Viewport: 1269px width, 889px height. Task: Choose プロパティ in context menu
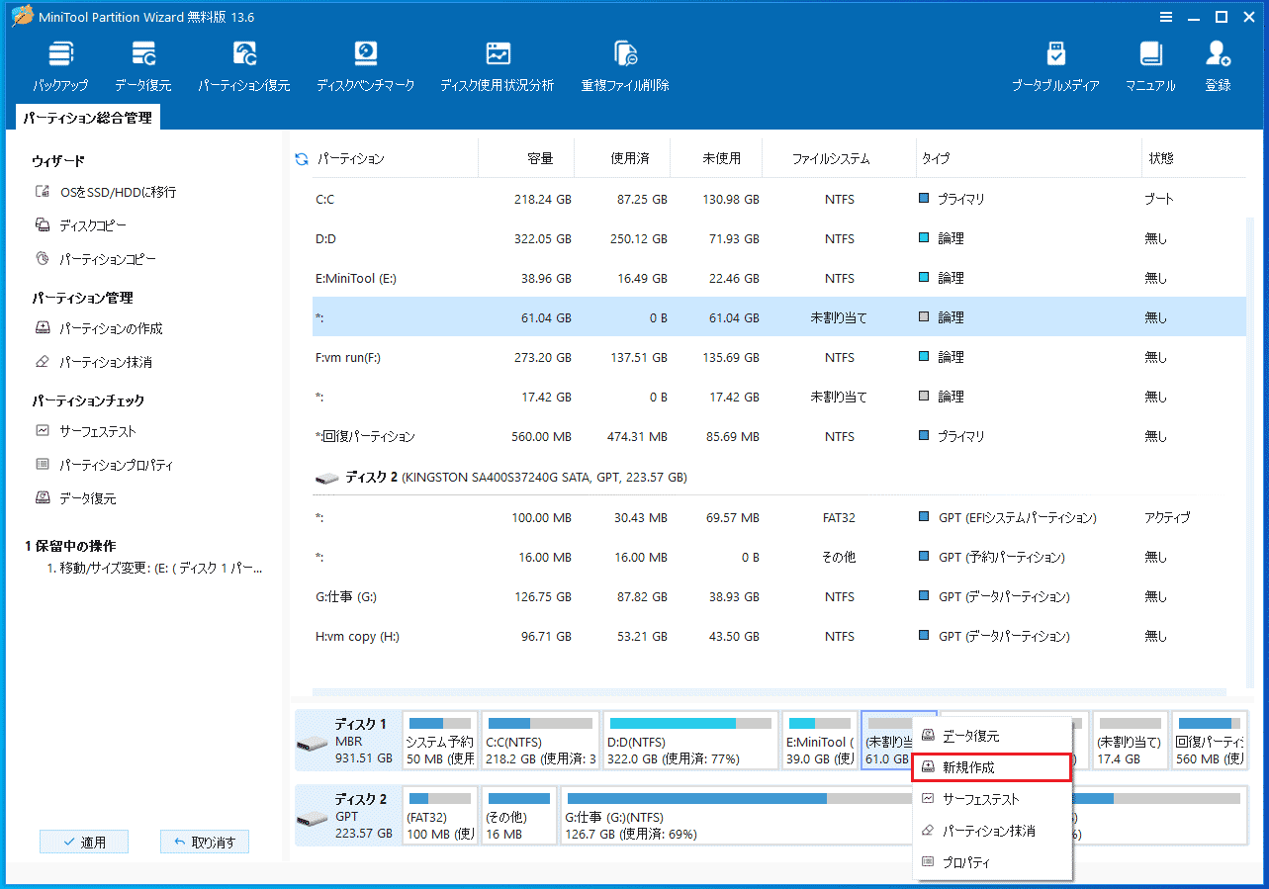point(992,862)
